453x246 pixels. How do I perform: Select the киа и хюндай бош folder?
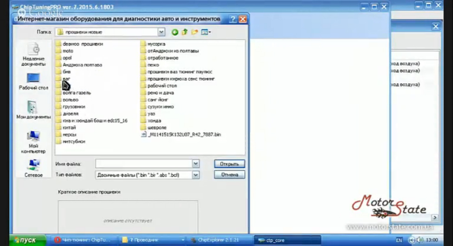pyautogui.click(x=91, y=120)
